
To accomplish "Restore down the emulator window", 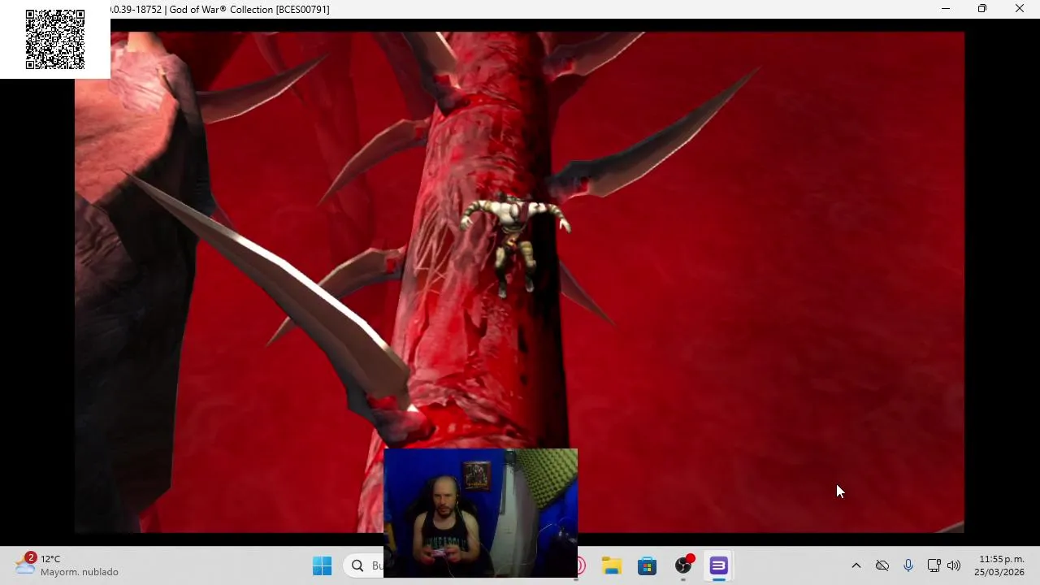I will pyautogui.click(x=982, y=9).
